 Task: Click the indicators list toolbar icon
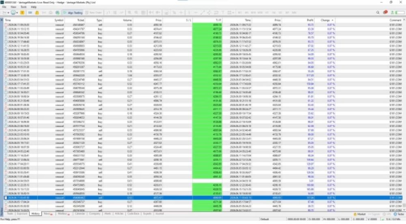pos(166,13)
